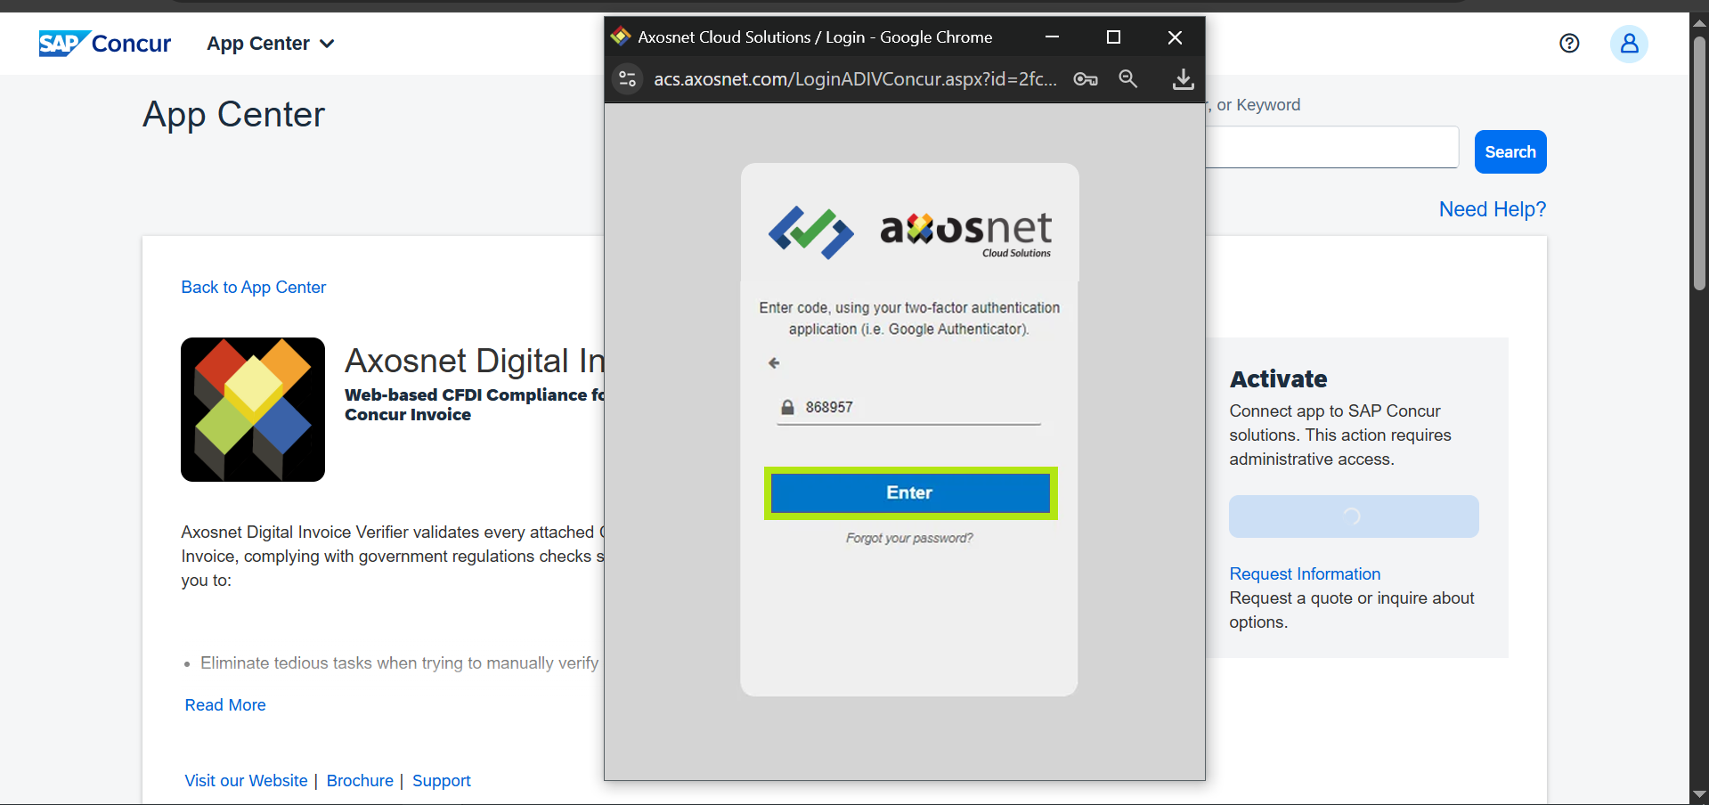Click the Axosnet app logo thumbnail

pos(253,410)
